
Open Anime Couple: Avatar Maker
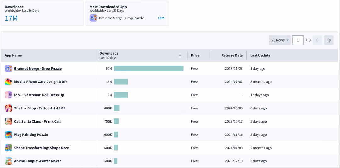[38, 161]
